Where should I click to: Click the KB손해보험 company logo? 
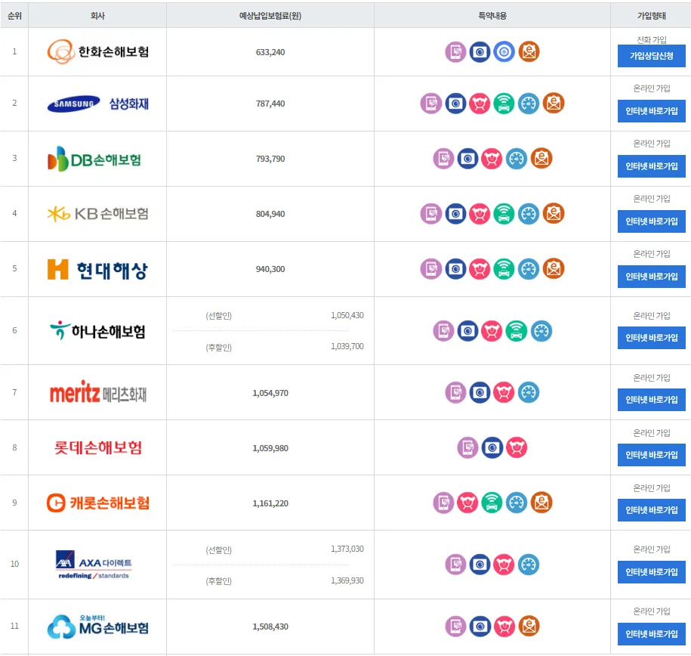coord(98,214)
